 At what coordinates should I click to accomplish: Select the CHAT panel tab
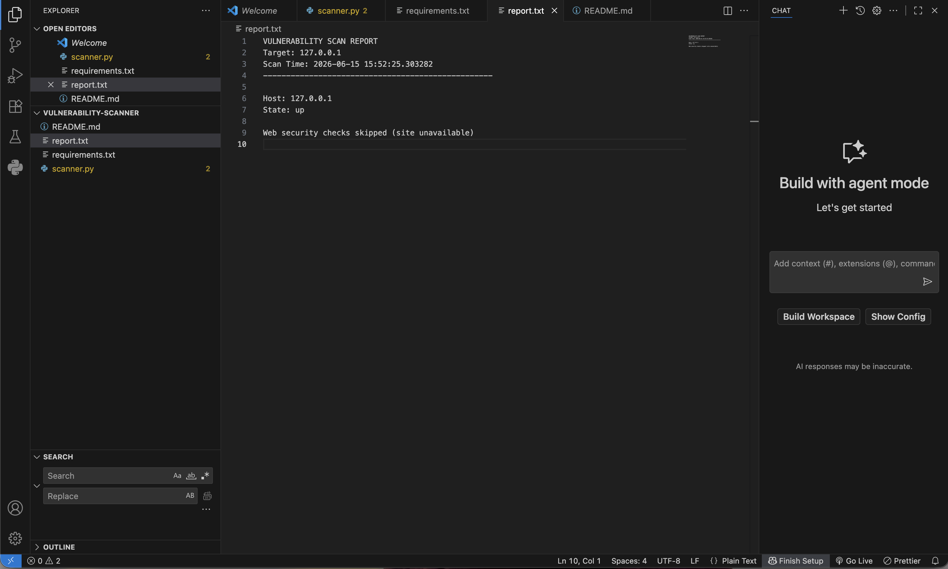click(781, 11)
